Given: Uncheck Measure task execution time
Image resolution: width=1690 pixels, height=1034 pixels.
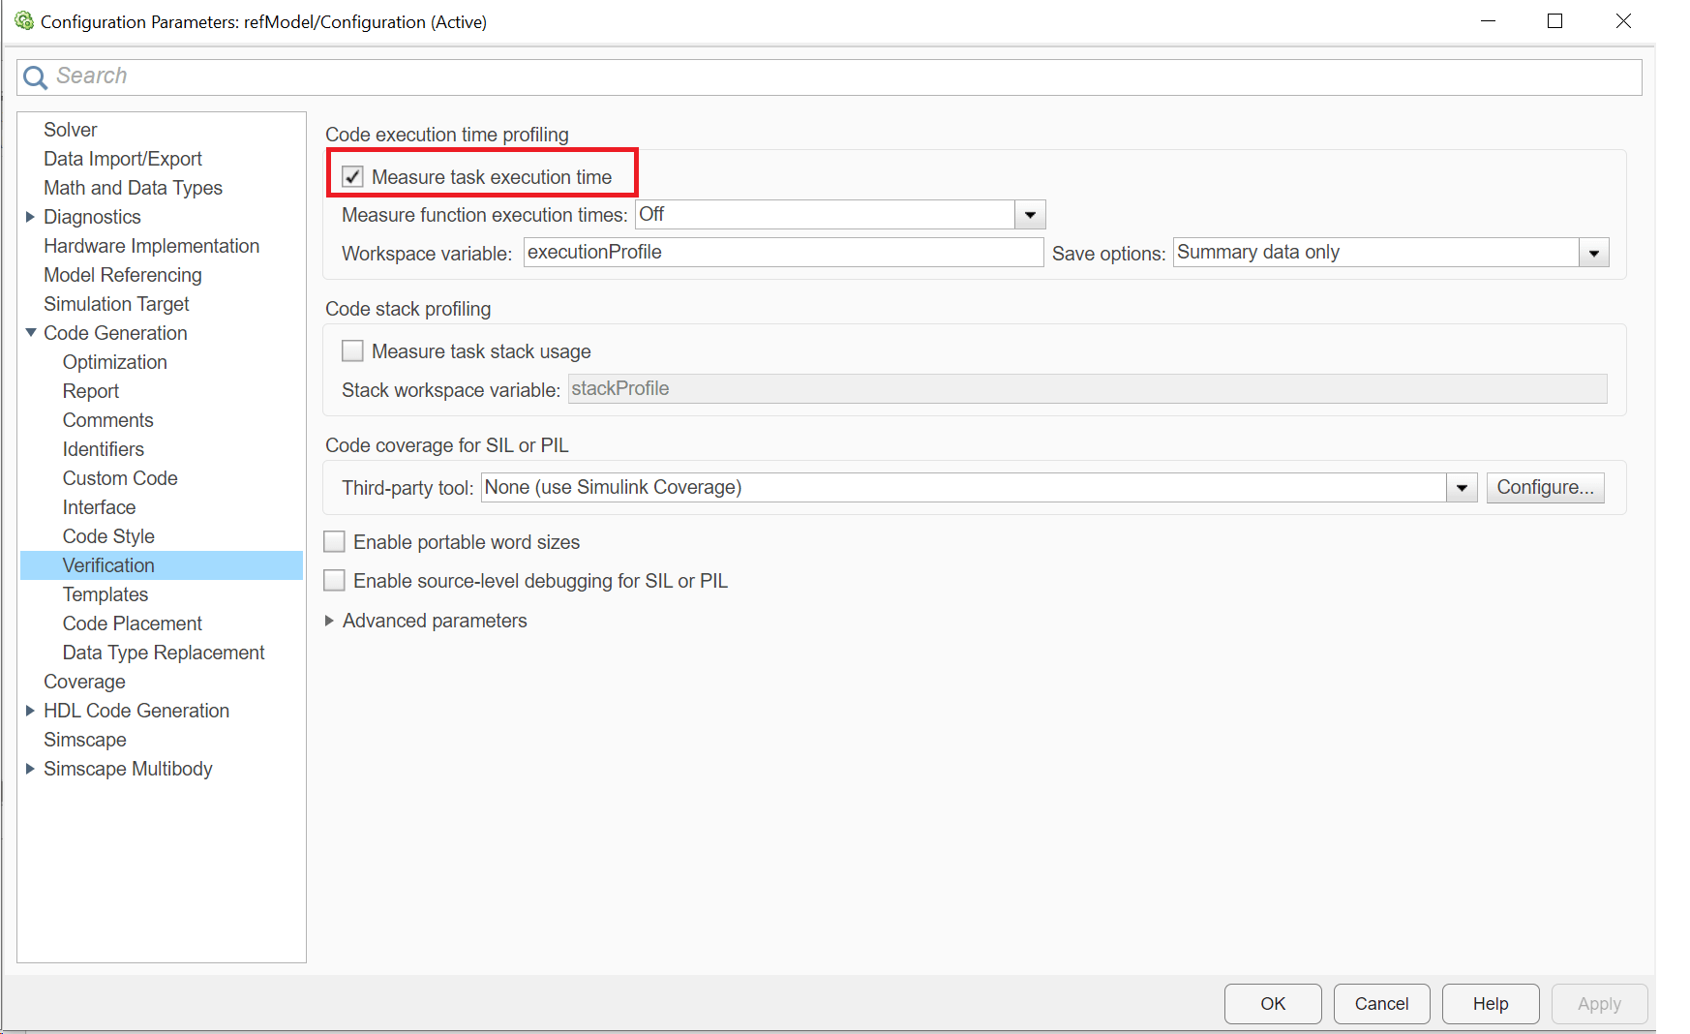Looking at the screenshot, I should point(353,177).
